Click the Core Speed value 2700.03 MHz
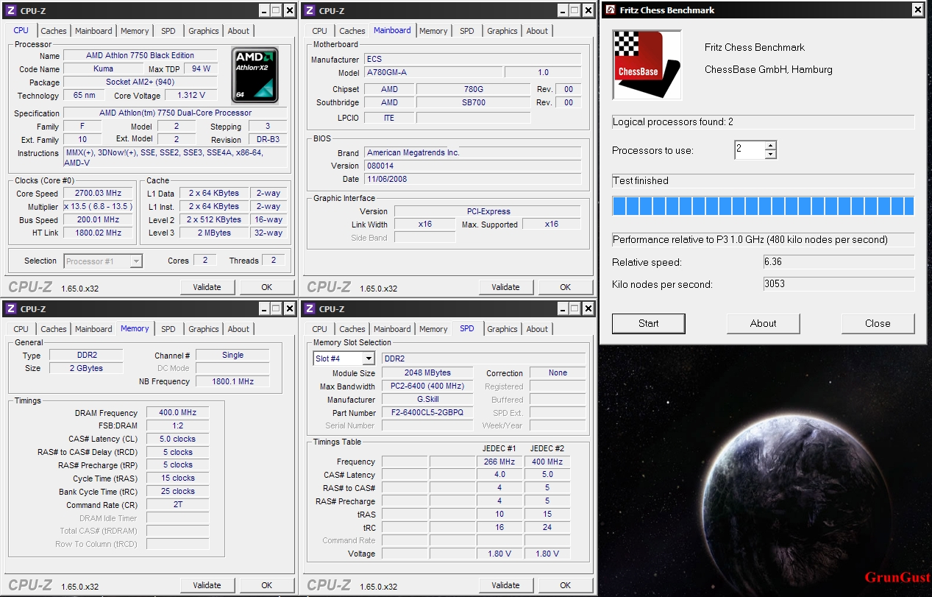The image size is (932, 597). point(99,194)
